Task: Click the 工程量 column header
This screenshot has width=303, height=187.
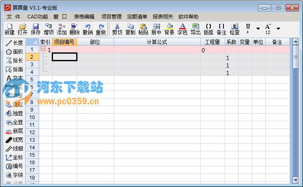Action: (213, 42)
